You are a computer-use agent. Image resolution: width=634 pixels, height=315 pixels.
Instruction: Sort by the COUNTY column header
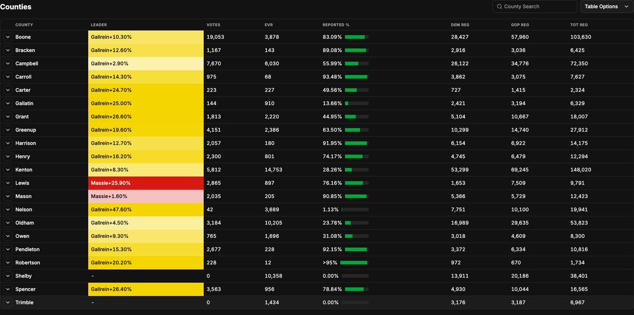click(24, 25)
